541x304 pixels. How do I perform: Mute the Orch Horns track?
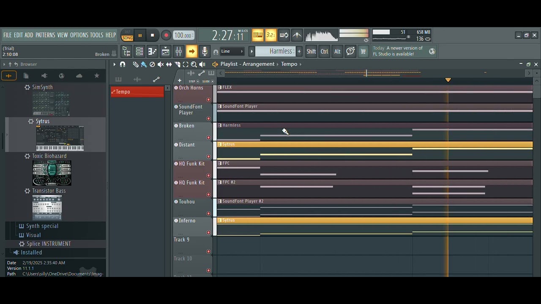pyautogui.click(x=176, y=88)
